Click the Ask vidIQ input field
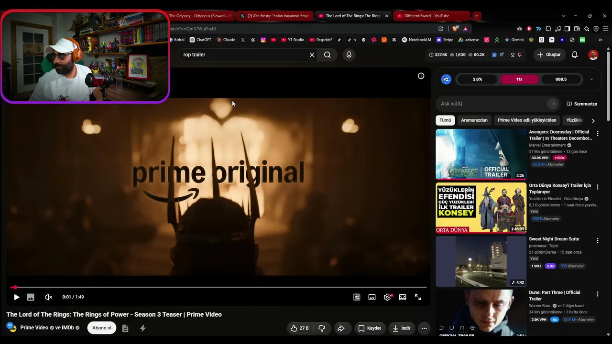 coord(492,104)
